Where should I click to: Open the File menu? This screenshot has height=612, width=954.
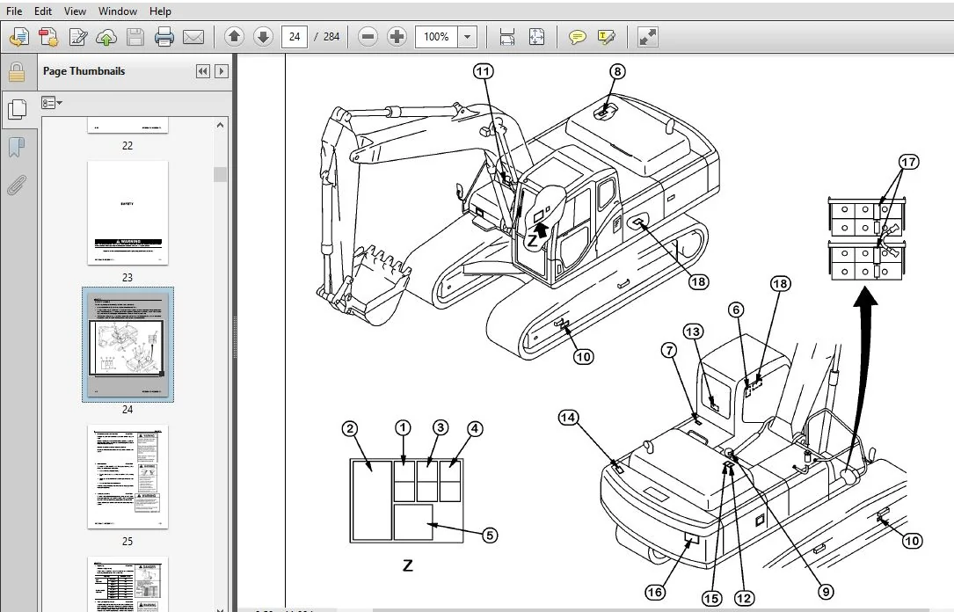[13, 11]
